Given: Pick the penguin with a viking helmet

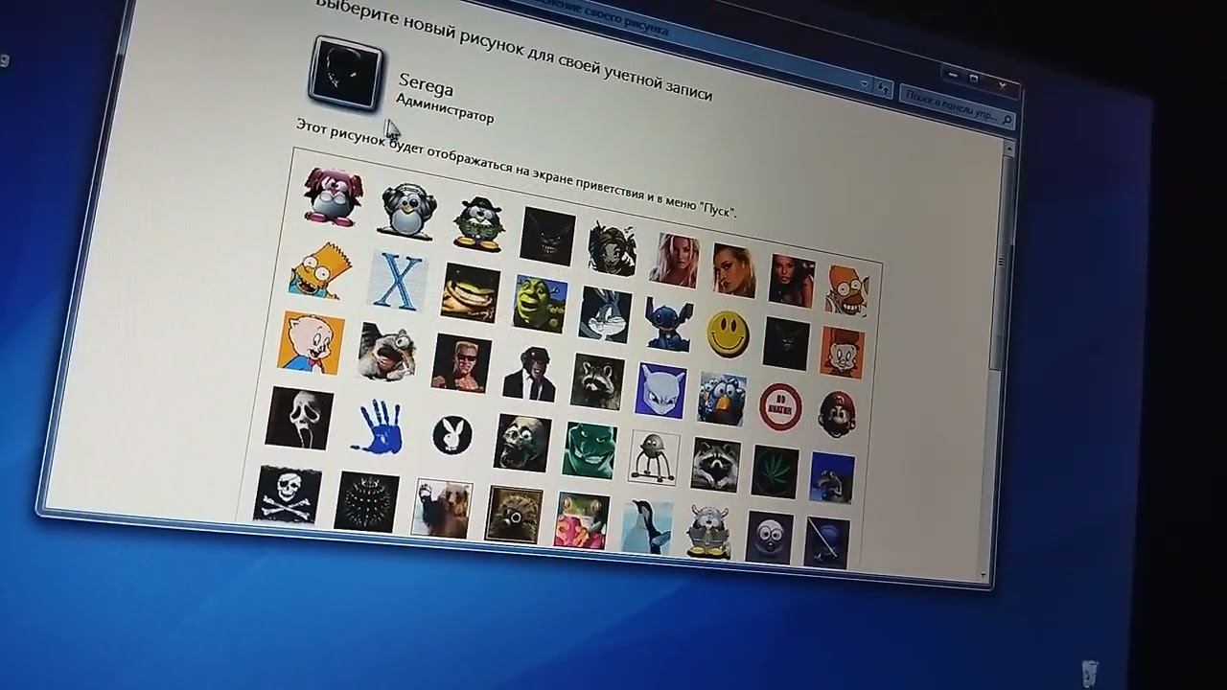Looking at the screenshot, I should [709, 532].
